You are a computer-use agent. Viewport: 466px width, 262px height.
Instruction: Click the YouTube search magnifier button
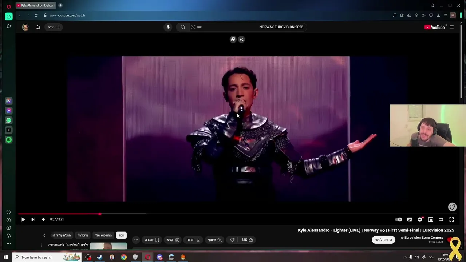pos(183,27)
